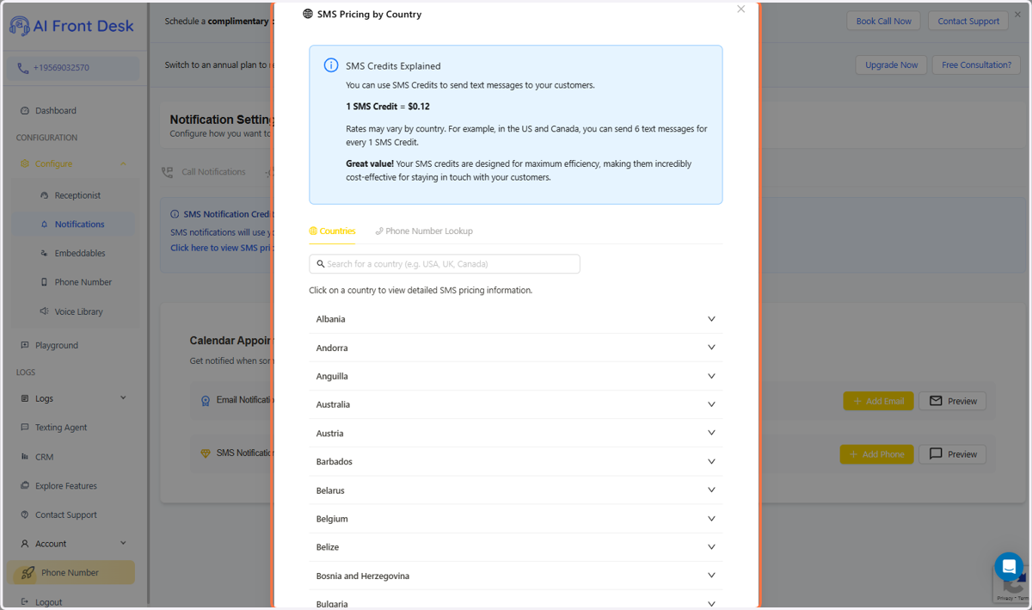The image size is (1032, 610).
Task: Click the envelope icon on email Preview
Action: tap(936, 401)
